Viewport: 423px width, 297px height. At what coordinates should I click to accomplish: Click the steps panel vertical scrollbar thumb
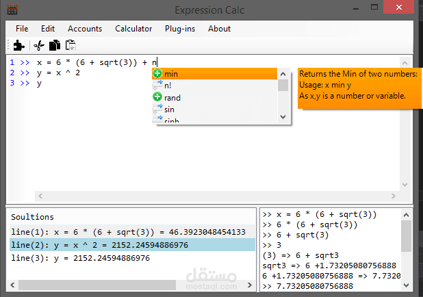coord(406,236)
